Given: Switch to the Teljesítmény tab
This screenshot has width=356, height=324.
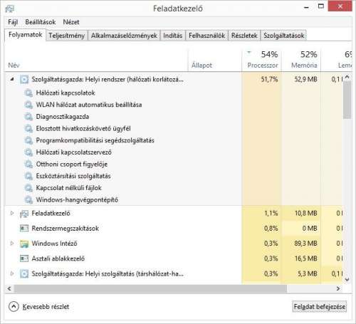Looking at the screenshot, I should (x=66, y=36).
